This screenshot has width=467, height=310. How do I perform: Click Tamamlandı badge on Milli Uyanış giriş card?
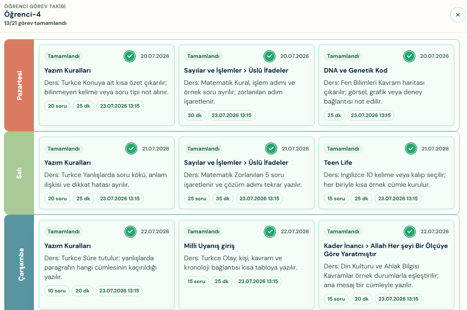(x=203, y=232)
